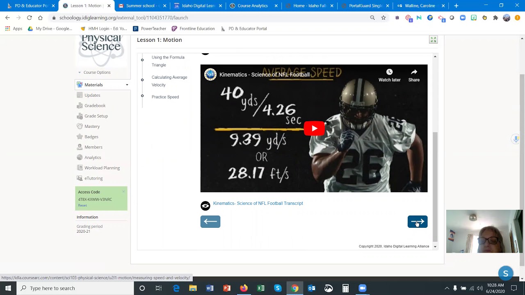Image resolution: width=525 pixels, height=295 pixels.
Task: Click the address bar URL
Action: pyautogui.click(x=123, y=18)
